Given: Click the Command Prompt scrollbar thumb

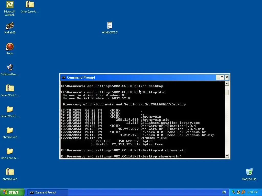Looking at the screenshot, I should (227, 92).
